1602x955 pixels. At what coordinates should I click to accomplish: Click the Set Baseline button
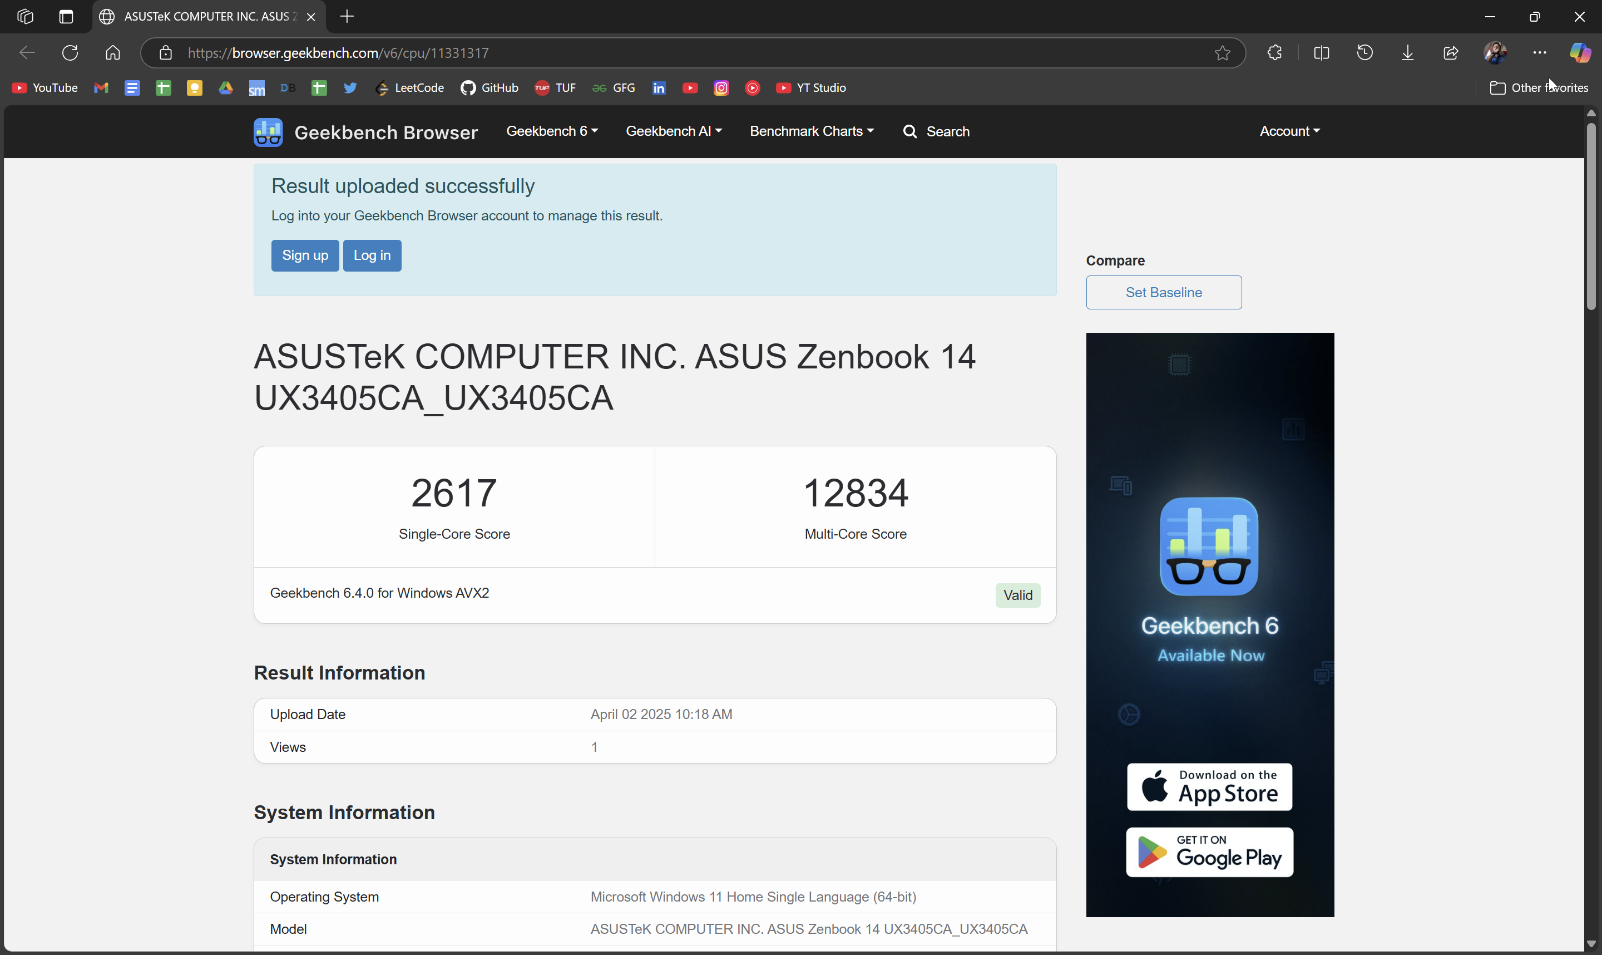tap(1164, 293)
